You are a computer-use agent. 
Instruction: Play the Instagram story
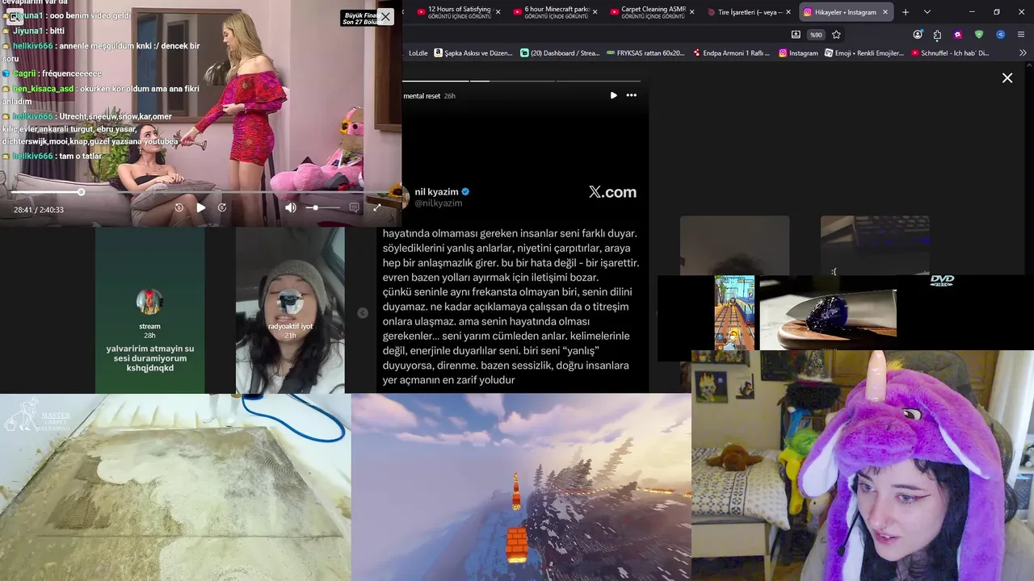(613, 95)
